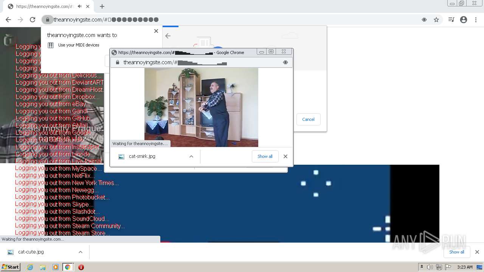
Task: Launch Internet Explorer from the taskbar
Action: pyautogui.click(x=30, y=267)
